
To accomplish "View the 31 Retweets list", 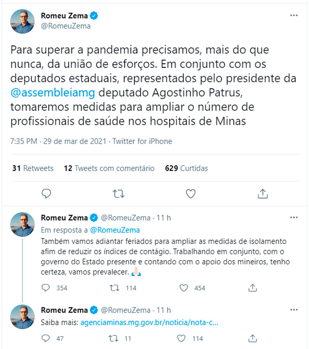I will [x=33, y=169].
